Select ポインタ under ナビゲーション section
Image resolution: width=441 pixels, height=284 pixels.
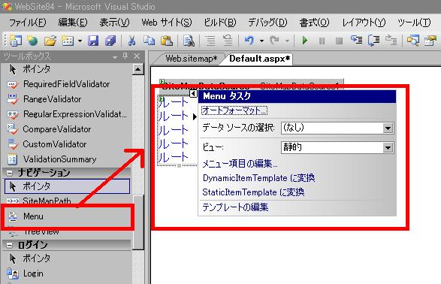(67, 186)
